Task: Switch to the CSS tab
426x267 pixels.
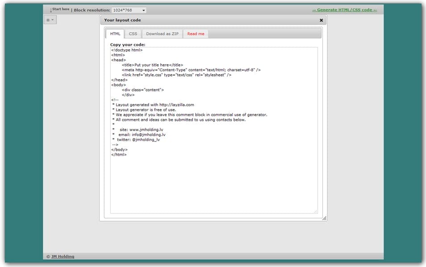Action: (x=133, y=34)
